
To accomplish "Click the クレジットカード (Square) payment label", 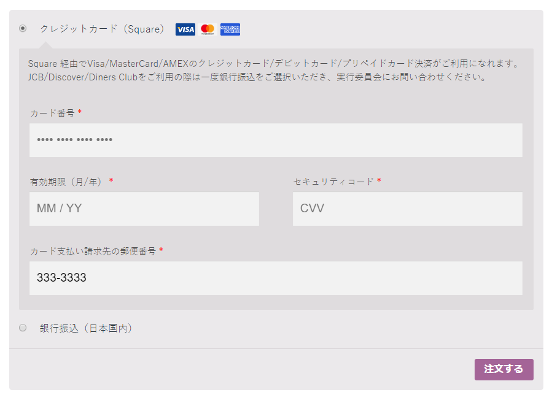I will [x=102, y=29].
